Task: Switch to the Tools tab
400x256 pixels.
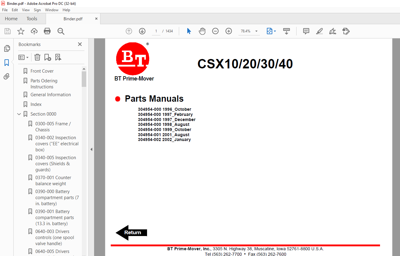Action: (32, 19)
